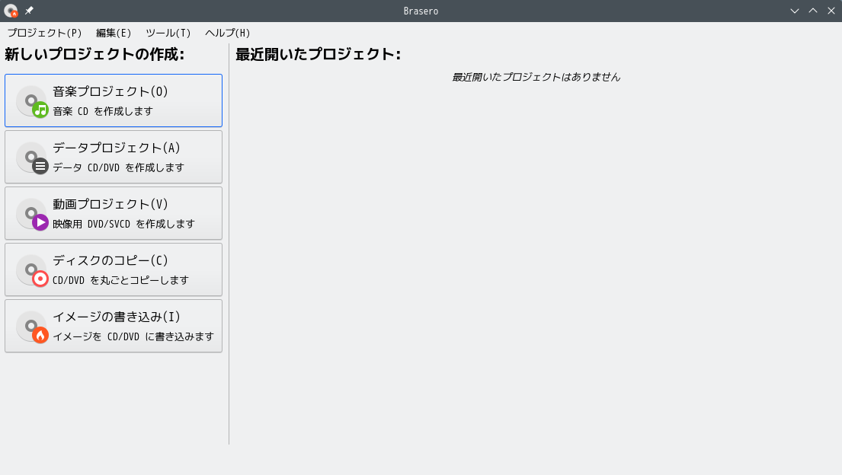Select the 動画プロジェクト(V) label
Screen dimensions: 842x475
110,204
